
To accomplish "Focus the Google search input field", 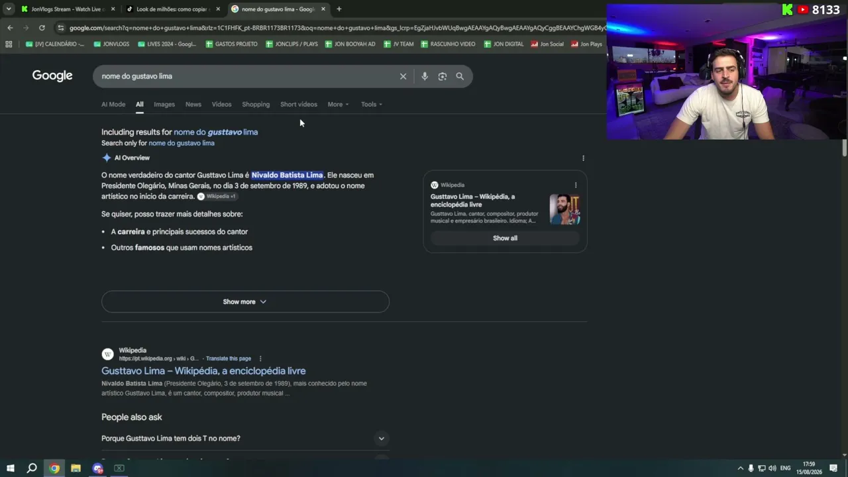I will tap(247, 76).
